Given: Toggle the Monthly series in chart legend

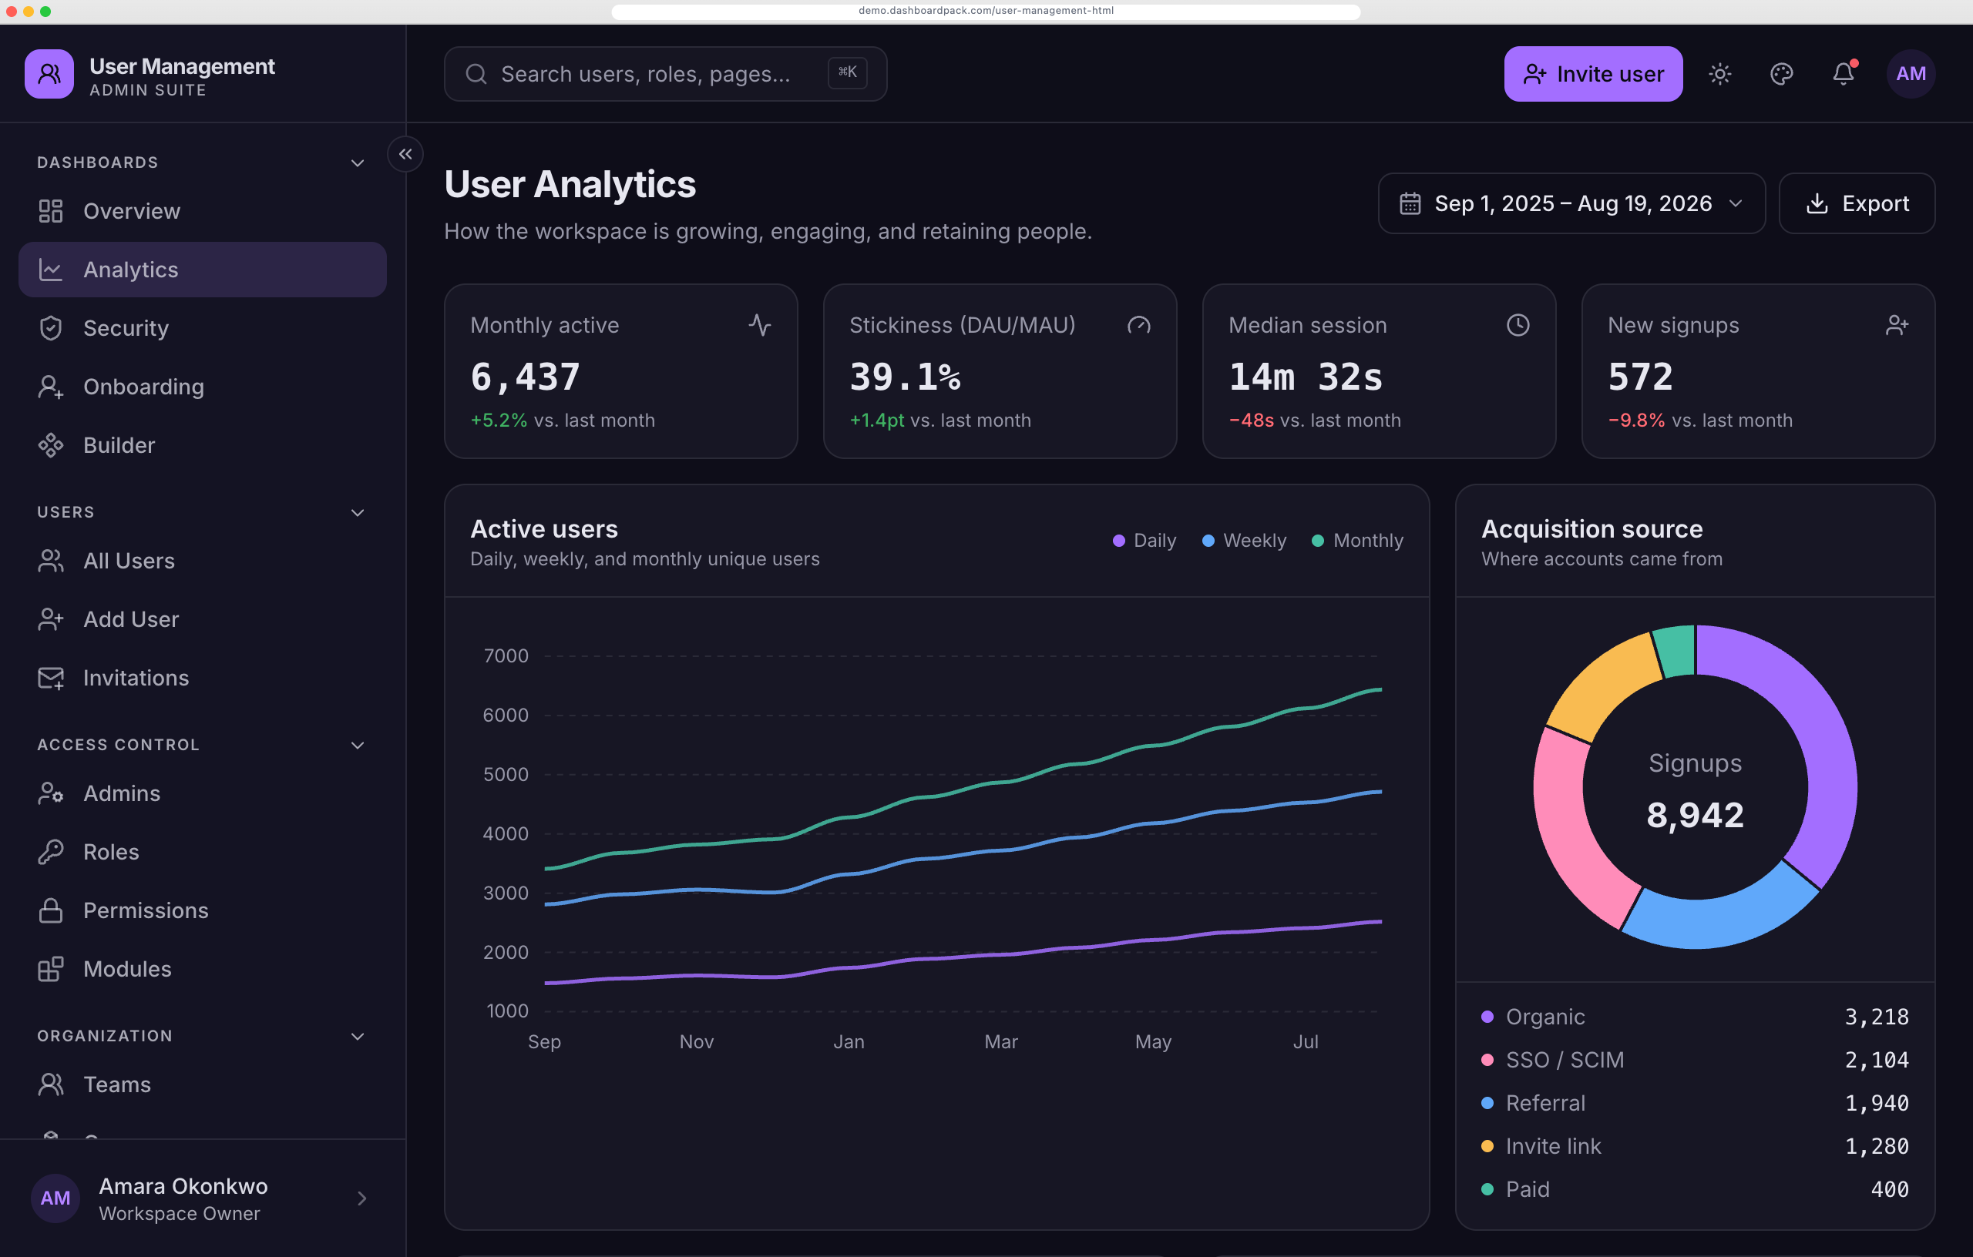Looking at the screenshot, I should [x=1358, y=541].
